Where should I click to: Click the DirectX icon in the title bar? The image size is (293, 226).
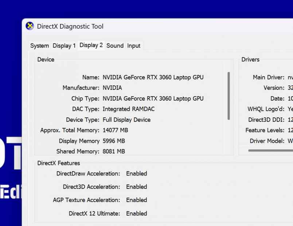(30, 26)
